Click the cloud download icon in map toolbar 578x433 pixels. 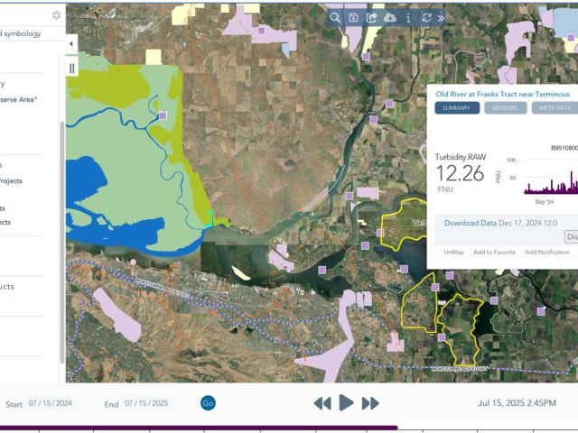point(389,17)
